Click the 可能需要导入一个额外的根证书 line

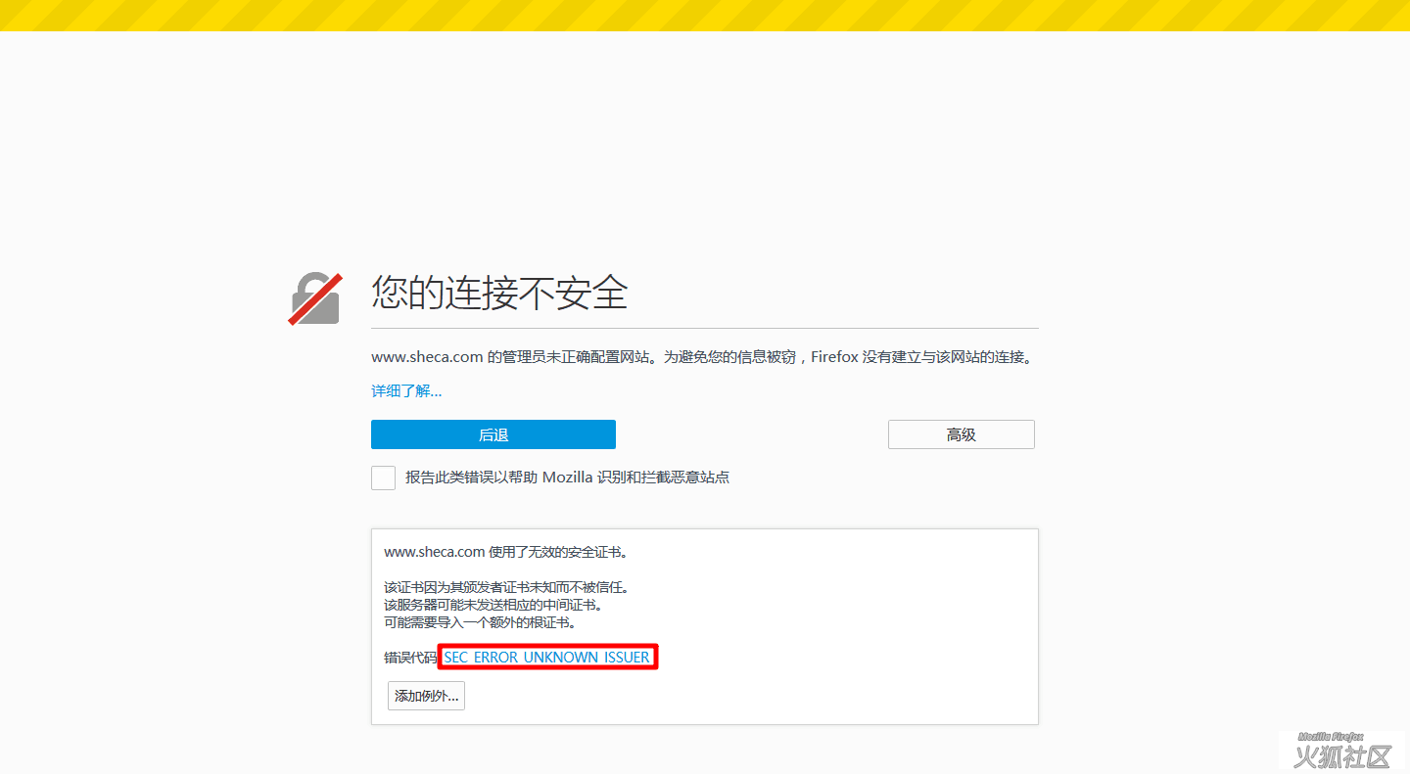(x=479, y=622)
